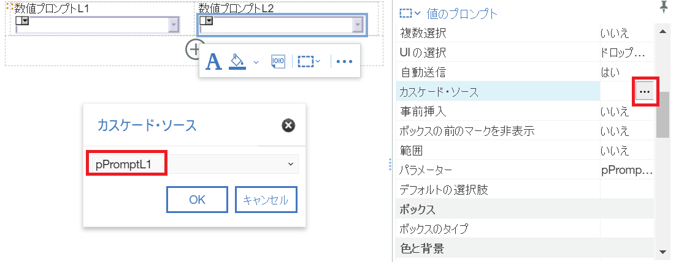Image resolution: width=676 pixels, height=262 pixels.
Task: Click the 数値プロンプトL1 label text
Action: pos(52,8)
